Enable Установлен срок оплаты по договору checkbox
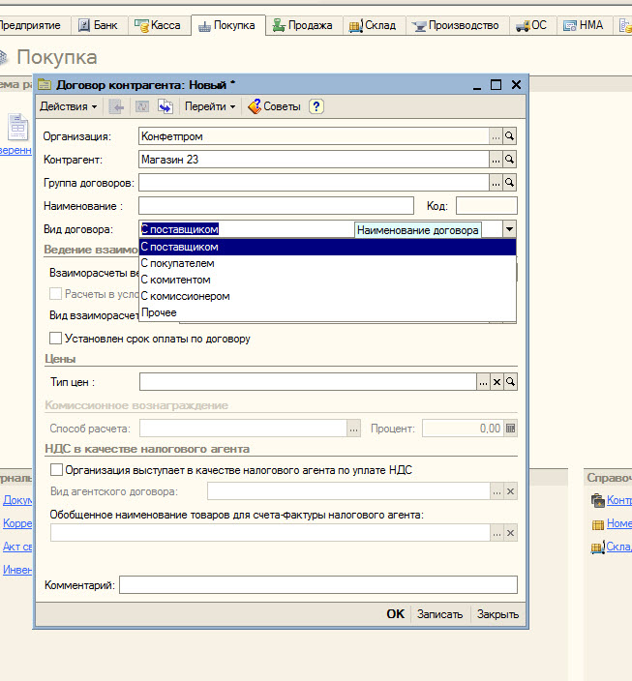 click(55, 339)
